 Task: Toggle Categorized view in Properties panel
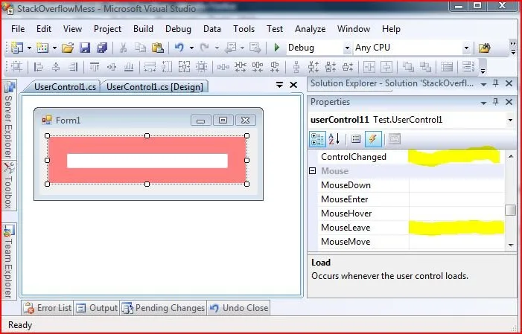pos(317,139)
